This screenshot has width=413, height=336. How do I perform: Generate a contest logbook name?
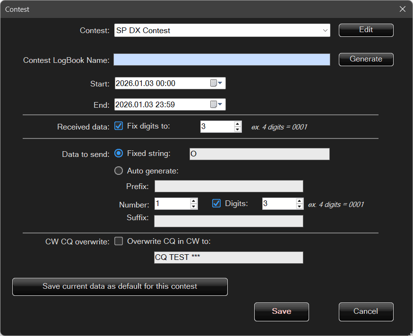click(366, 59)
